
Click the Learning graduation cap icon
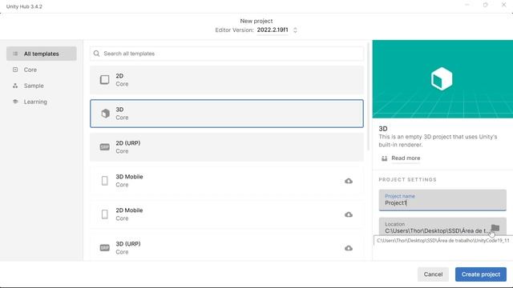[15, 102]
